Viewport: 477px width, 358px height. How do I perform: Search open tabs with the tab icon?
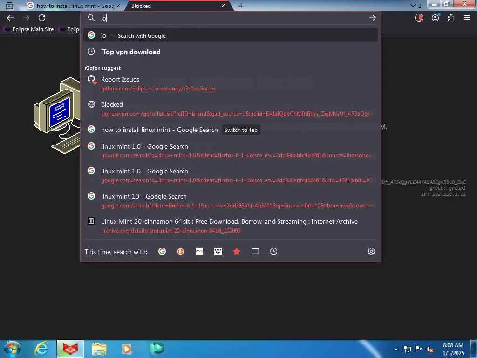255,251
